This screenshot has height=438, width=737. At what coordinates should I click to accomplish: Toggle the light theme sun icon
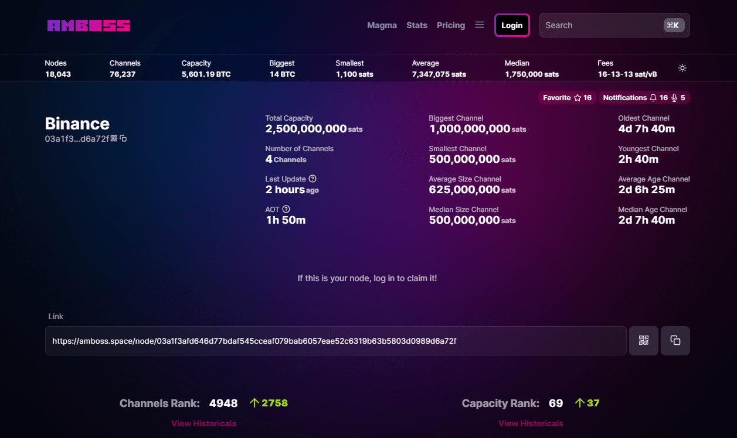682,68
